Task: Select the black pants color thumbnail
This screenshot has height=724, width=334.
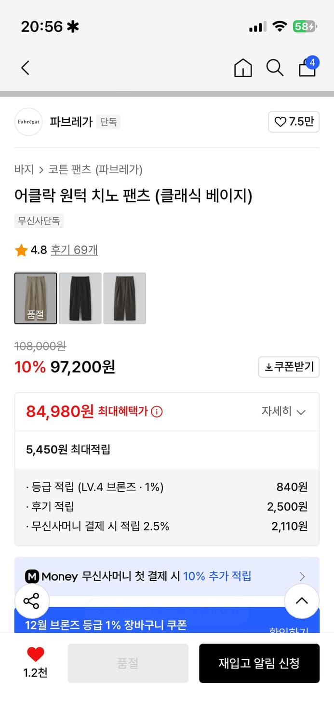Action: click(x=80, y=298)
